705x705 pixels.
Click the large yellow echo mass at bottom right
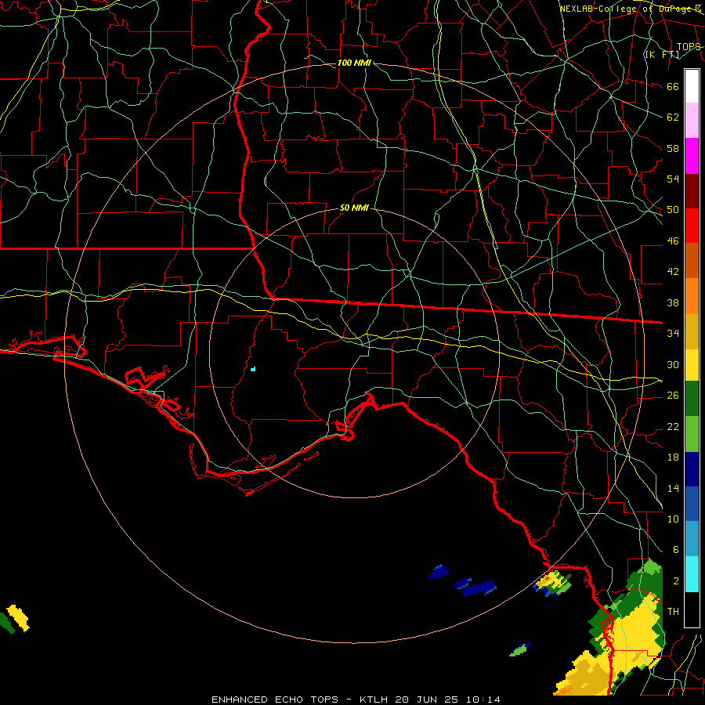pos(630,638)
